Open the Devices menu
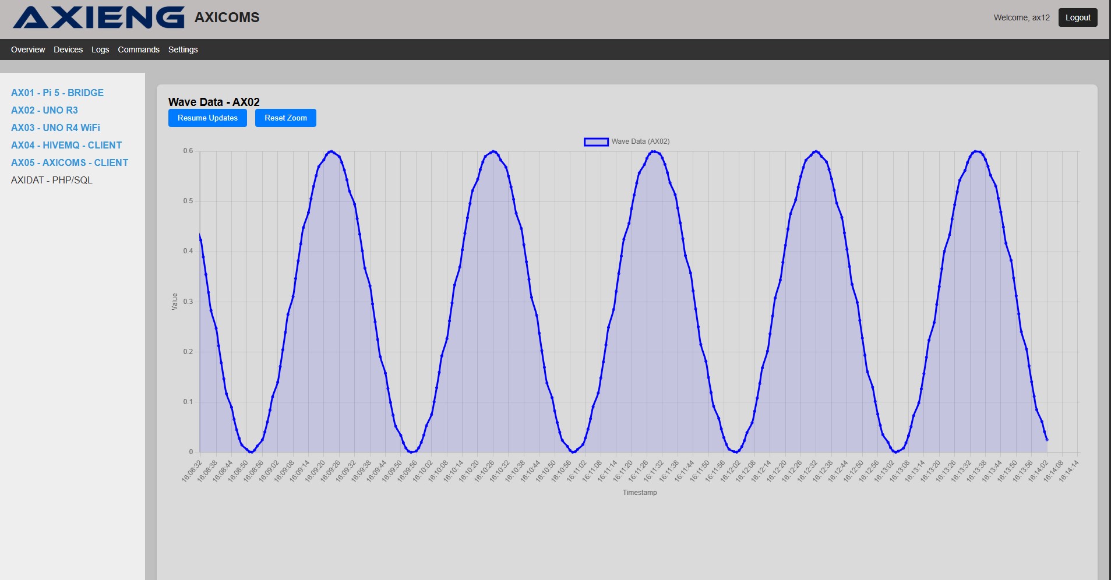This screenshot has width=1111, height=580. (x=68, y=49)
